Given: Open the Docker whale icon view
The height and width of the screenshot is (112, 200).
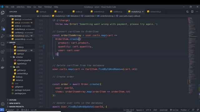Looking at the screenshot, I should click(3, 67).
